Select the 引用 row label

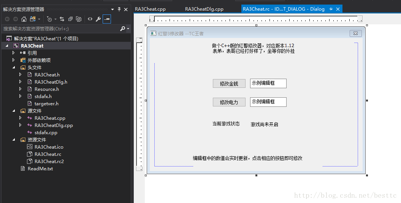click(32, 53)
